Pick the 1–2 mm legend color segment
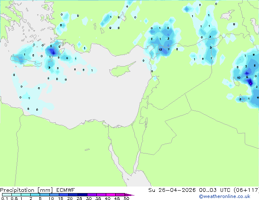 [x=26, y=195]
